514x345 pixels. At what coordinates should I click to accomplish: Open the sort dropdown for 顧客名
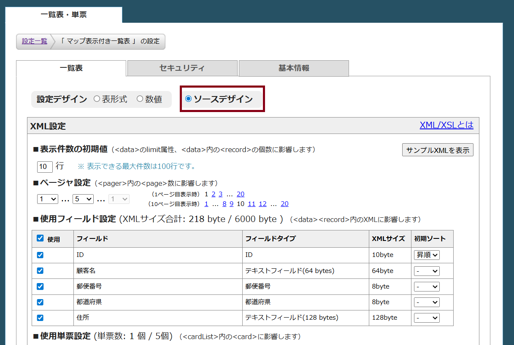coord(426,271)
